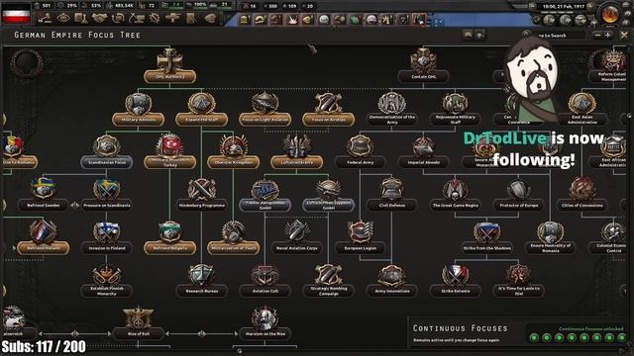
Task: Click the world tension globe
Action: pos(610,14)
